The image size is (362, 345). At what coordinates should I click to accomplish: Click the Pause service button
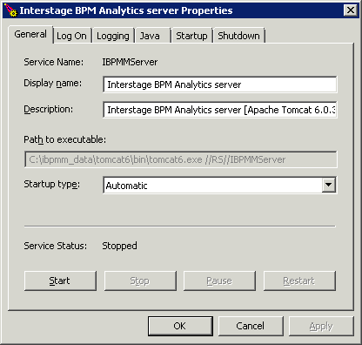click(x=219, y=281)
